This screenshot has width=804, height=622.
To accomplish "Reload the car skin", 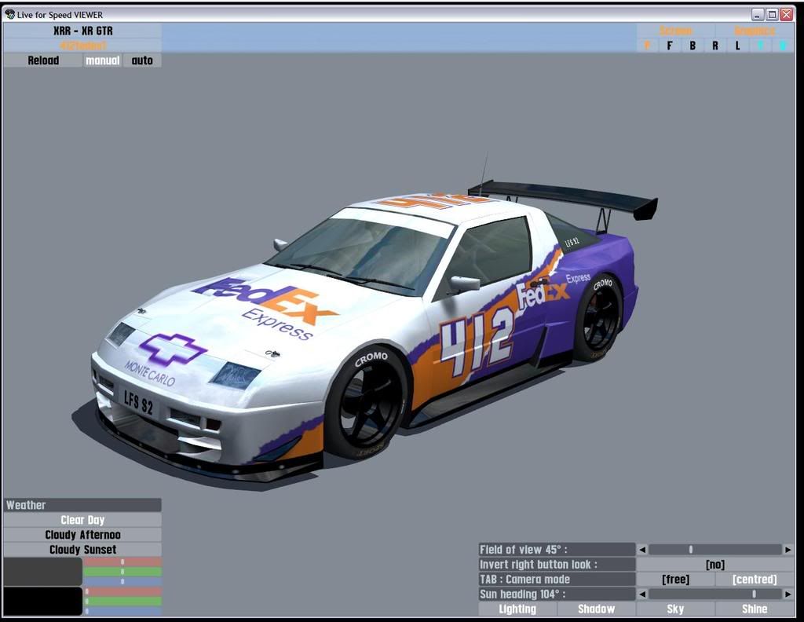I will (x=43, y=60).
